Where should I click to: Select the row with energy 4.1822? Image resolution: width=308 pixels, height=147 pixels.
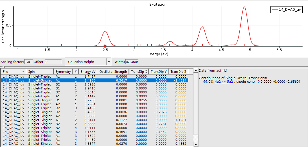95,136
